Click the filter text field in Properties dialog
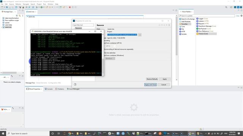The image size is (243, 136). click(83, 25)
